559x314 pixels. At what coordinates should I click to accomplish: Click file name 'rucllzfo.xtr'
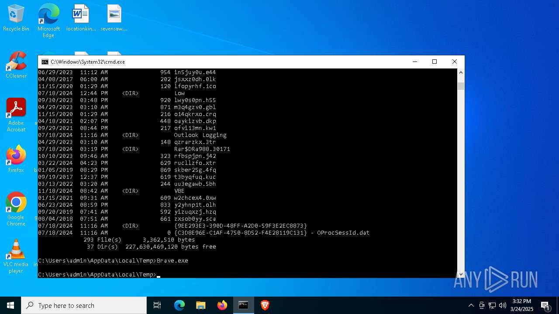pos(195,163)
